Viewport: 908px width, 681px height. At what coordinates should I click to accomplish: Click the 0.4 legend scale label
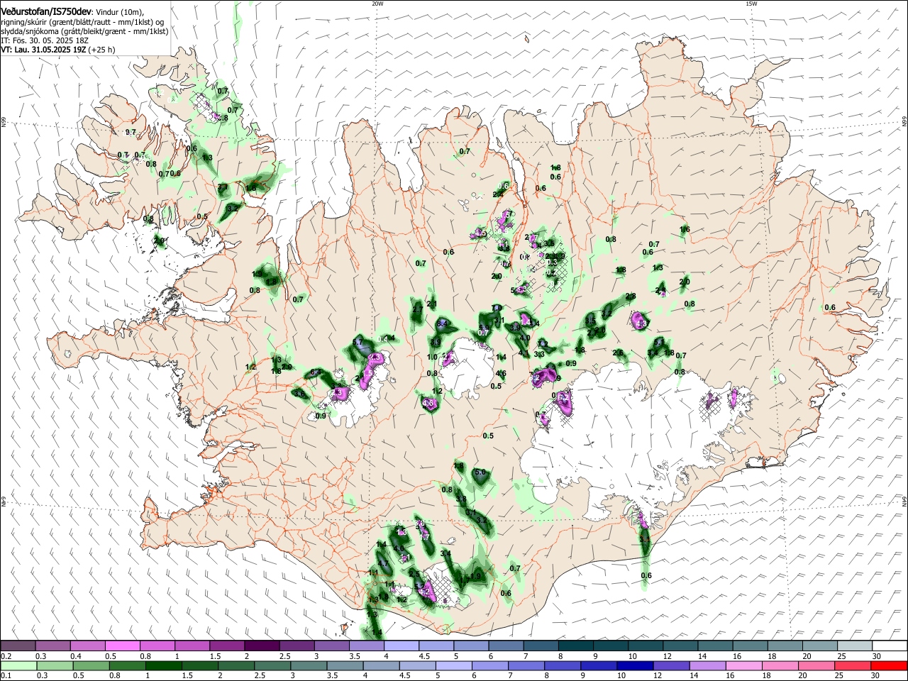[x=77, y=655]
